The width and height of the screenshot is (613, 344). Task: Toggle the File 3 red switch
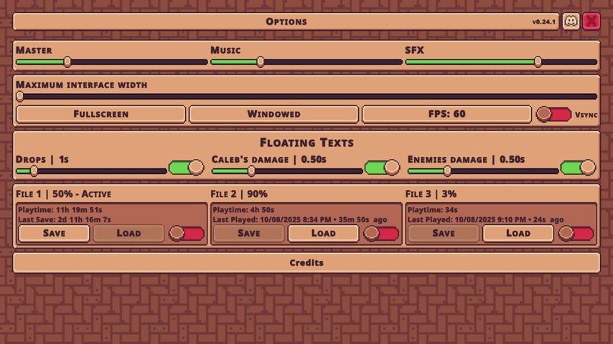(x=576, y=233)
